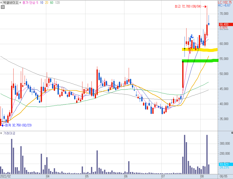Select the 60-day moving average label
The image size is (233, 179).
(52, 3)
